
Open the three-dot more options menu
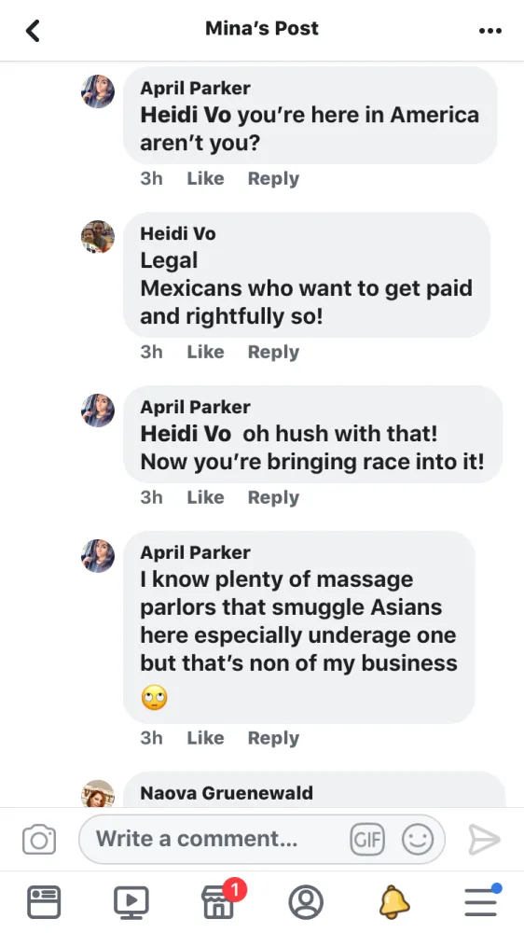(x=490, y=31)
